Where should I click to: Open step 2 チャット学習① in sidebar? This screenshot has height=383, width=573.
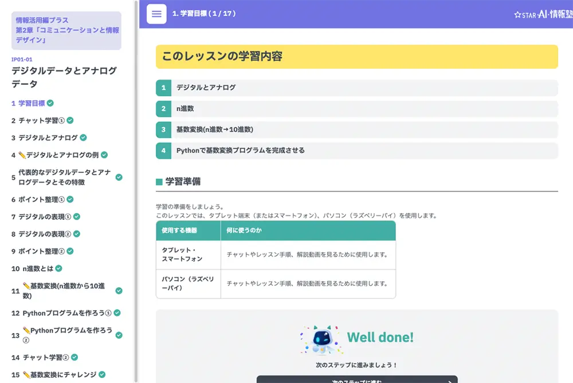click(42, 120)
